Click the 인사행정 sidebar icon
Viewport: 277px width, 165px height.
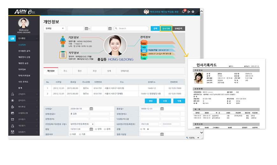click(12, 38)
